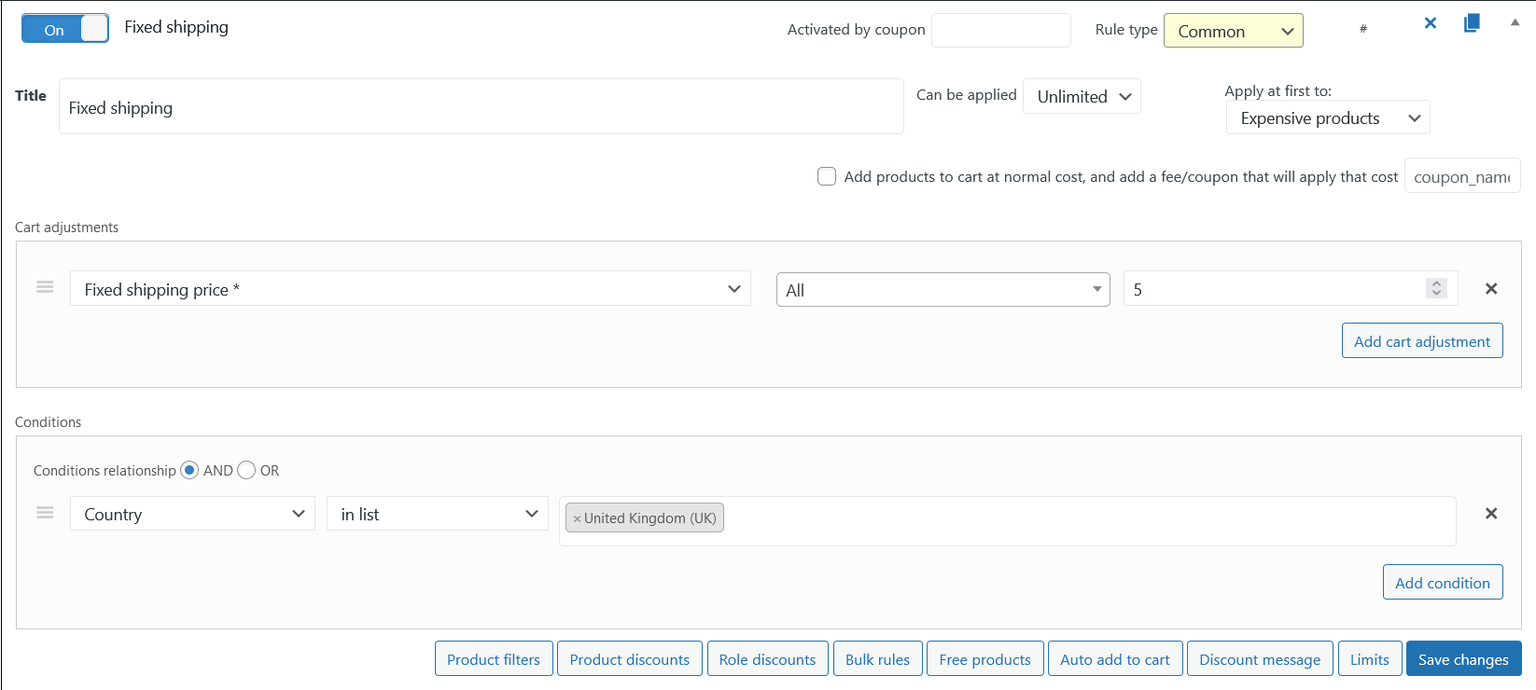Click the coupon_name input field
Screen dimensions: 1536x690
point(1462,176)
